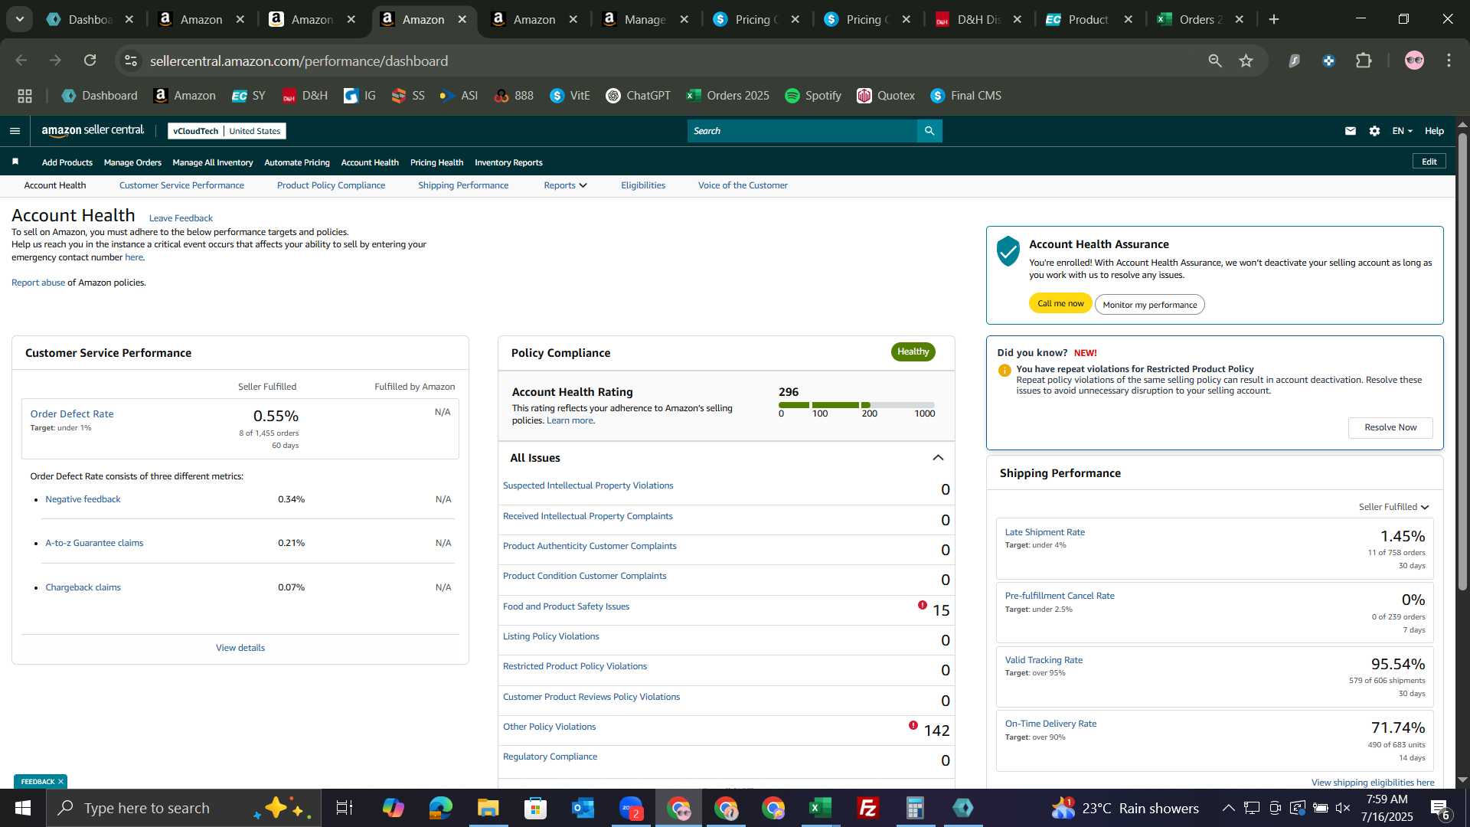Click the Healthy status badge

(913, 351)
